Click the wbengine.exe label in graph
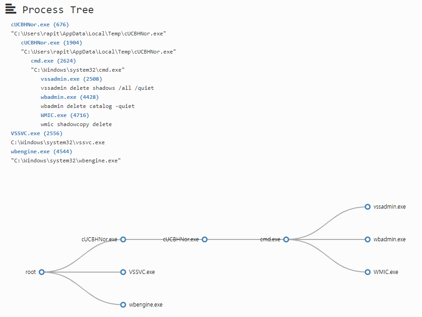The image size is (422, 317). coord(146,305)
